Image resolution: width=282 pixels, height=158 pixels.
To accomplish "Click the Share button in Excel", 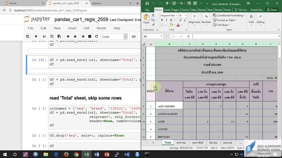I will point(272,10).
